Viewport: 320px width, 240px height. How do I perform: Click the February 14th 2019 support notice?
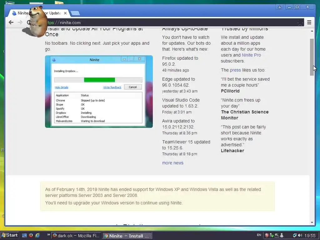157,196
